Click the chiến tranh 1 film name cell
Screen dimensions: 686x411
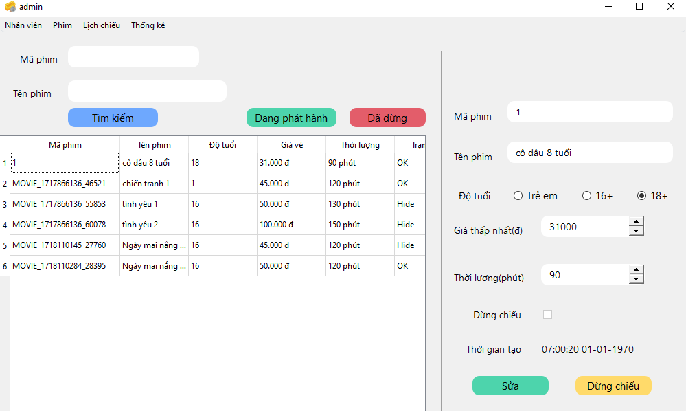[154, 184]
